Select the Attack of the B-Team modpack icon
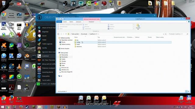Image resolution: width=195 pixels, height=109 pixels. pyautogui.click(x=39, y=28)
